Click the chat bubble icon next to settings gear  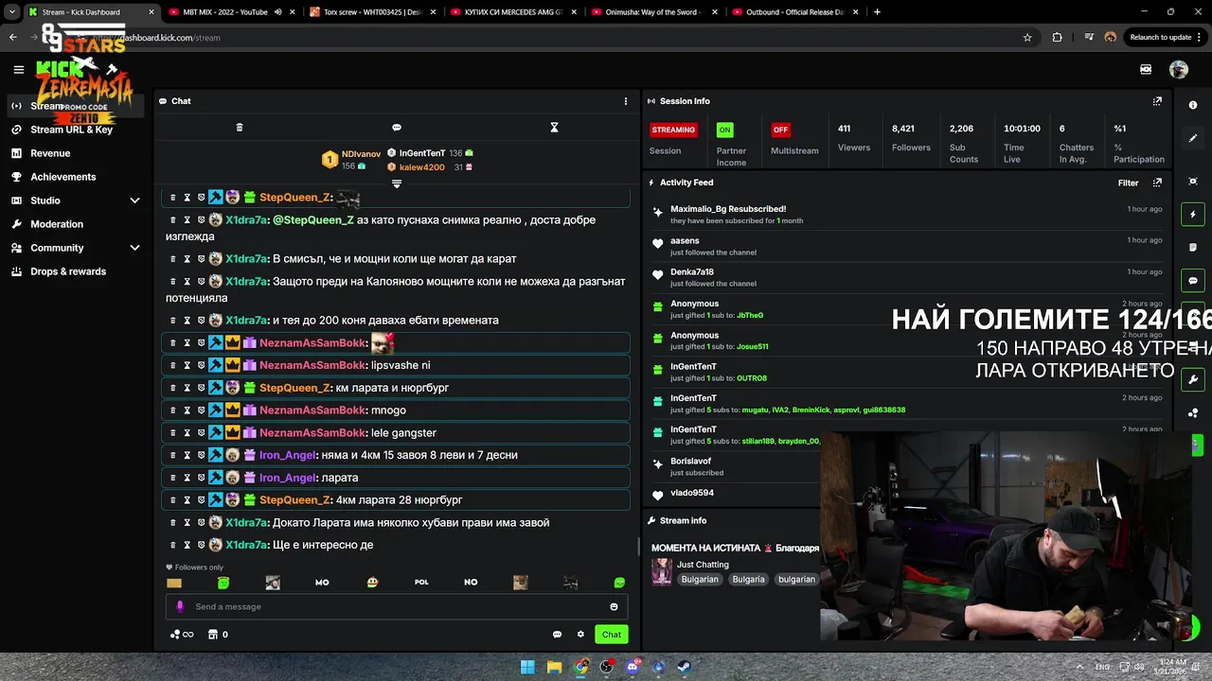pos(557,635)
